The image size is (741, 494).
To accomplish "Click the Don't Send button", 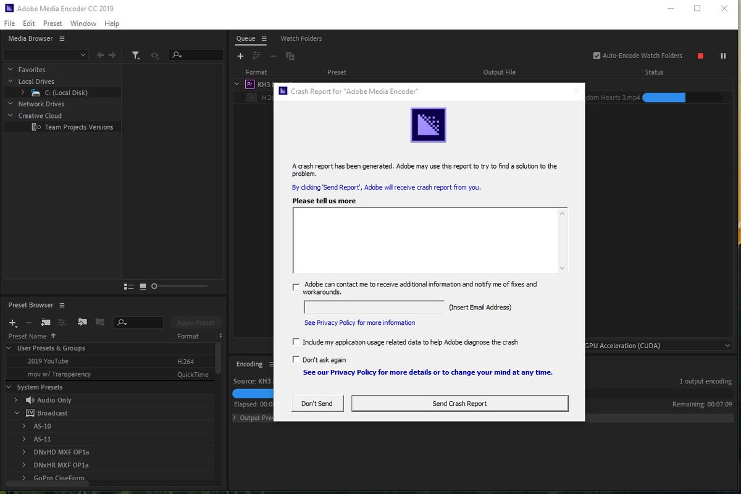I will 317,404.
